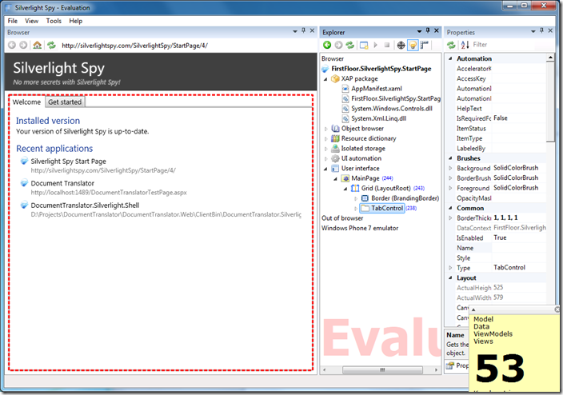The width and height of the screenshot is (563, 395).
Task: Open the Browser panel home page icon
Action: tap(37, 46)
